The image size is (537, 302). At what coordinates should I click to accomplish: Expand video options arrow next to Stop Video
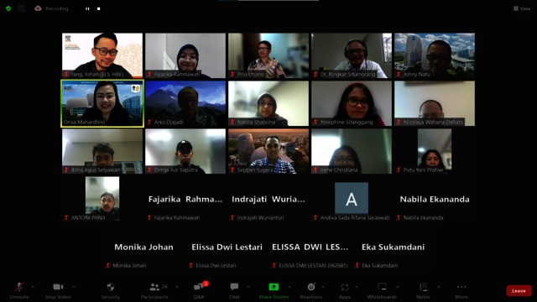click(x=74, y=287)
